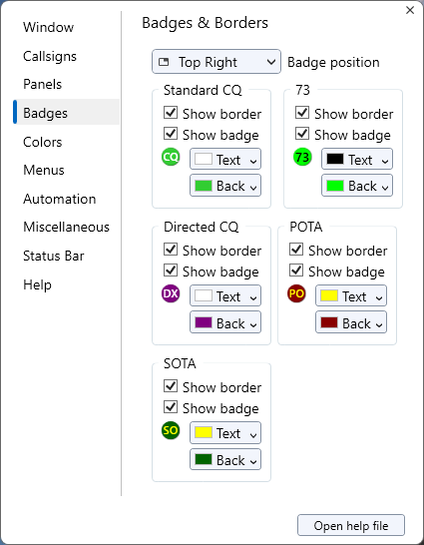Click the dark red PO badge icon

click(296, 293)
